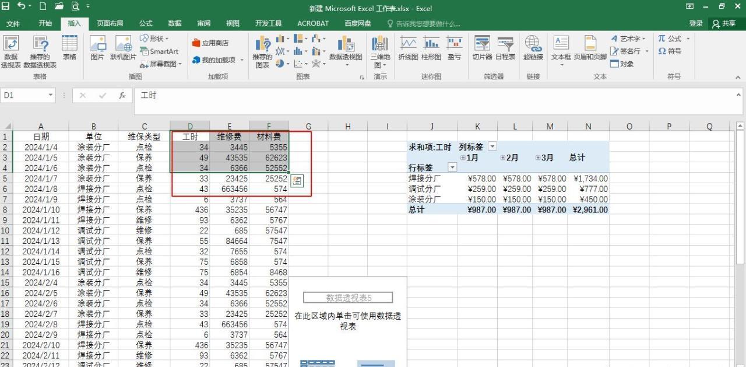Expand the 2月 group in pivot table
Screen dimensions: 746x367
pos(503,158)
